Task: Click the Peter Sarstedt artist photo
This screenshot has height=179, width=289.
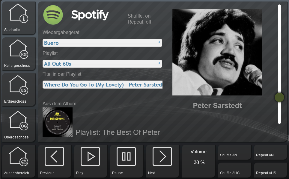Action: 217,52
